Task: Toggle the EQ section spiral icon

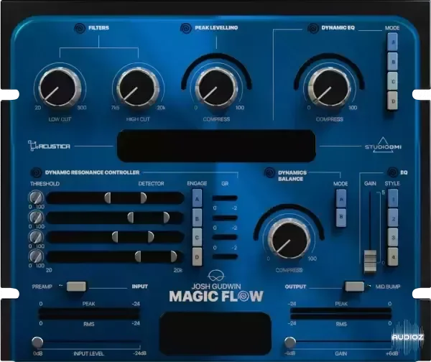Action: (x=392, y=172)
